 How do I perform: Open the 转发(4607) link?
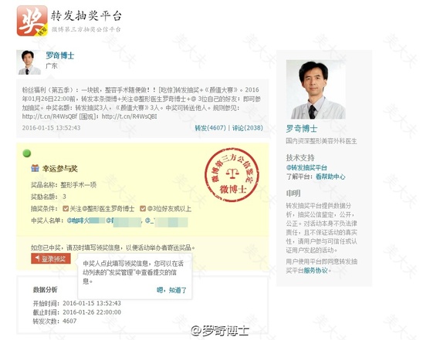210,128
